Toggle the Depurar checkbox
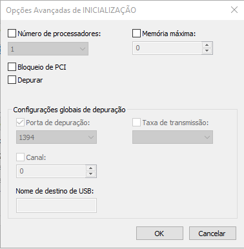This screenshot has width=244, height=249. [12, 80]
